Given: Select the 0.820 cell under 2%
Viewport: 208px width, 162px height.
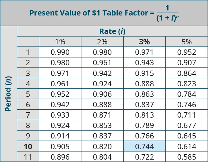Looking at the screenshot, I should 102,147.
